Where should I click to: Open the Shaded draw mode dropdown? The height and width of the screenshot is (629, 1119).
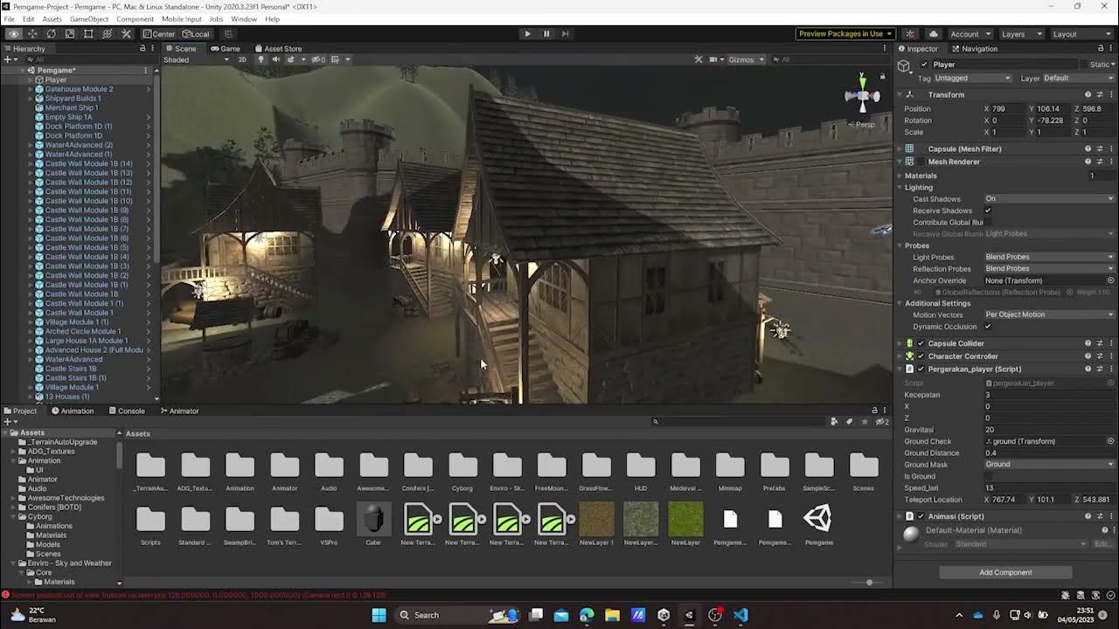click(x=196, y=59)
